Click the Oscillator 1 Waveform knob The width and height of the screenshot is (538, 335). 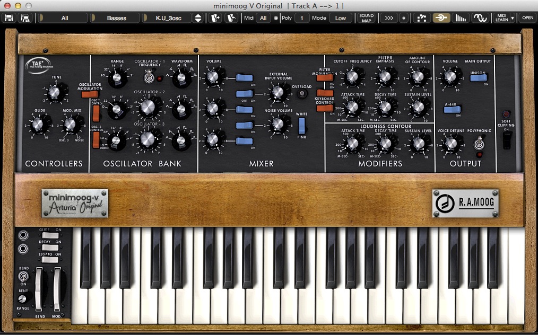pyautogui.click(x=181, y=77)
